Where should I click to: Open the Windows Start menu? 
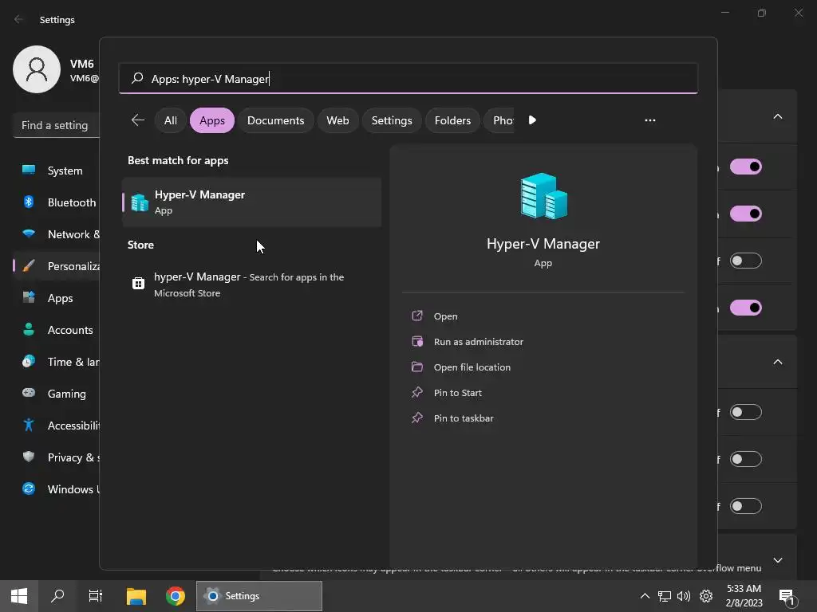[x=19, y=596]
